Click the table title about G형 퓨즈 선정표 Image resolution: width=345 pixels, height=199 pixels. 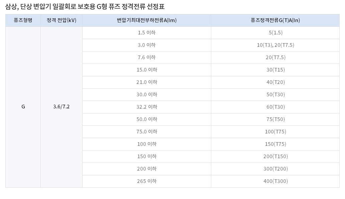pos(85,7)
